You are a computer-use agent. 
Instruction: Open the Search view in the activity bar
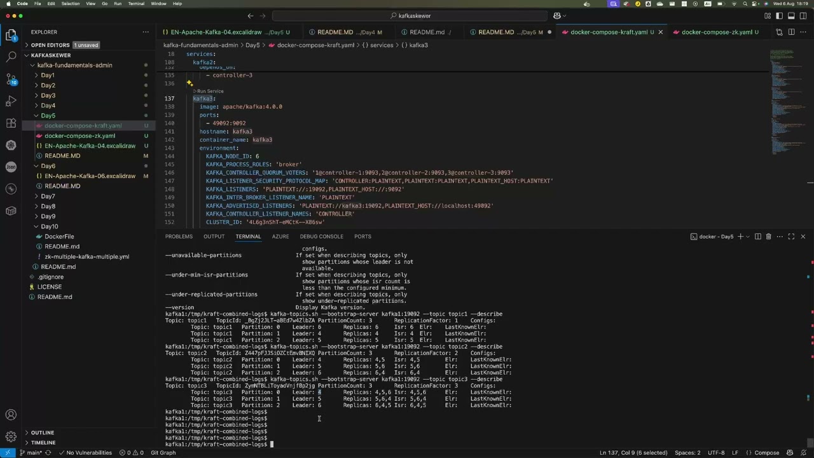click(11, 57)
